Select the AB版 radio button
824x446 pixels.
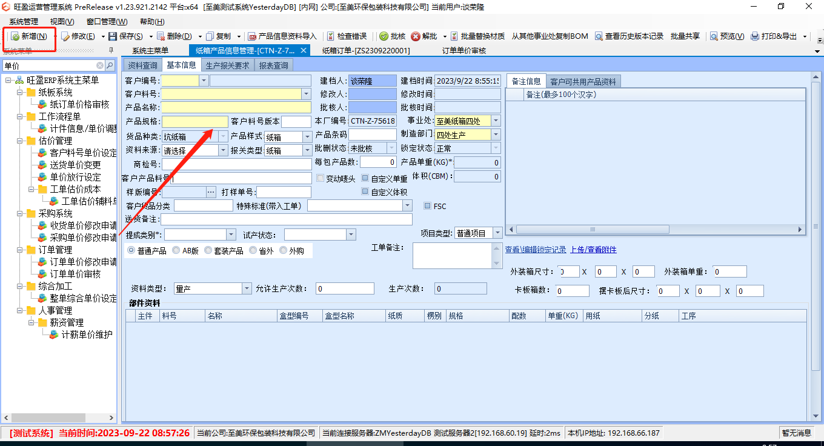[176, 250]
